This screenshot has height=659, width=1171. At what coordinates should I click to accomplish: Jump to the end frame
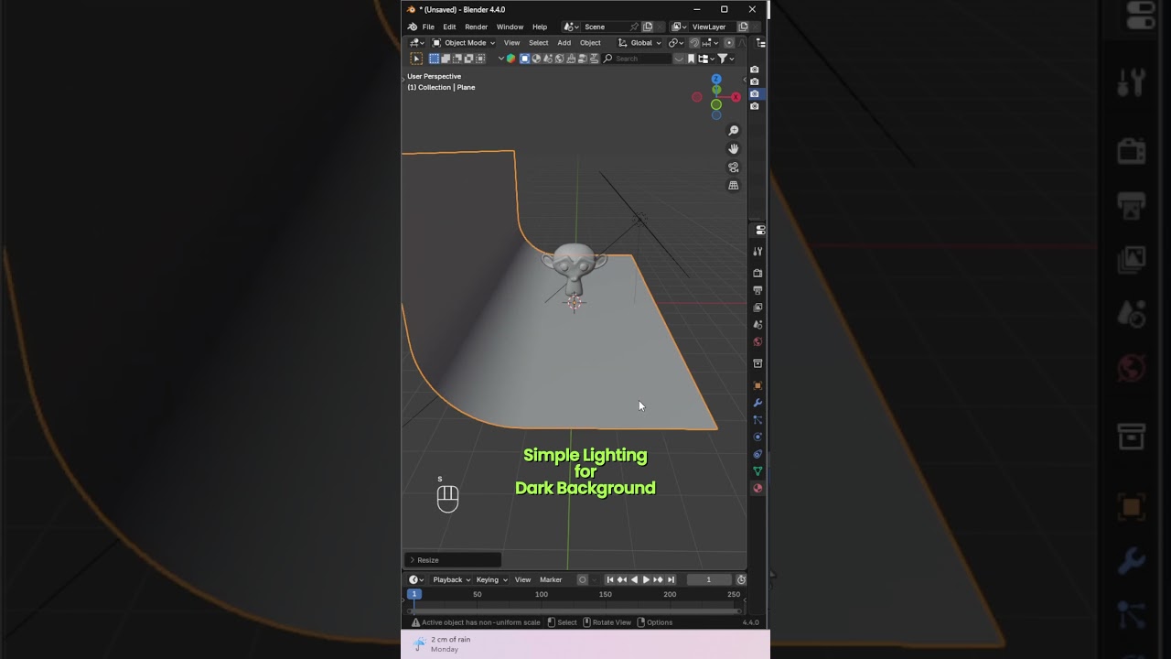(x=671, y=579)
